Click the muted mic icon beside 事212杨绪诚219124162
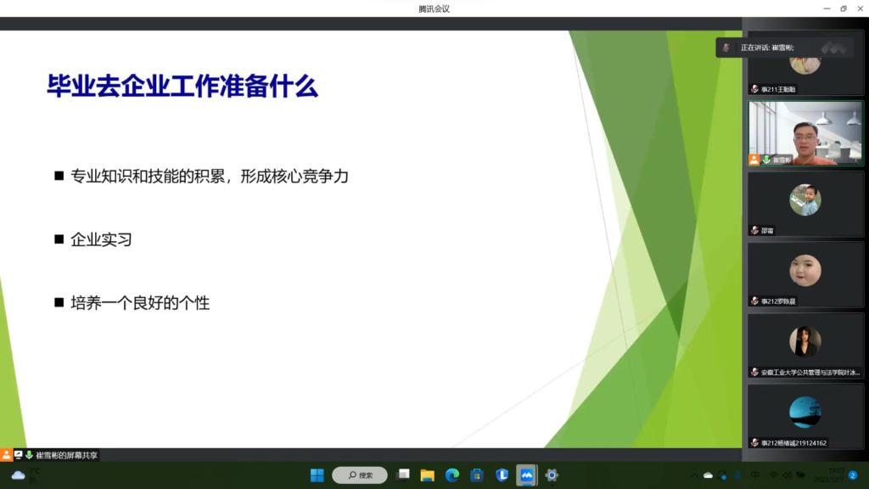 (x=754, y=442)
